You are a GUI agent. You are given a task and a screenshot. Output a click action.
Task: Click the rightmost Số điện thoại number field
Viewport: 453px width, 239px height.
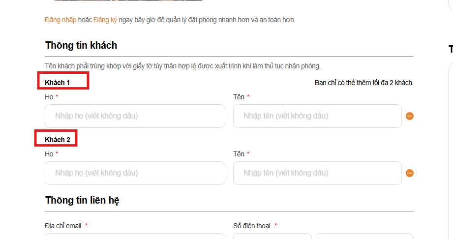[x=364, y=236]
